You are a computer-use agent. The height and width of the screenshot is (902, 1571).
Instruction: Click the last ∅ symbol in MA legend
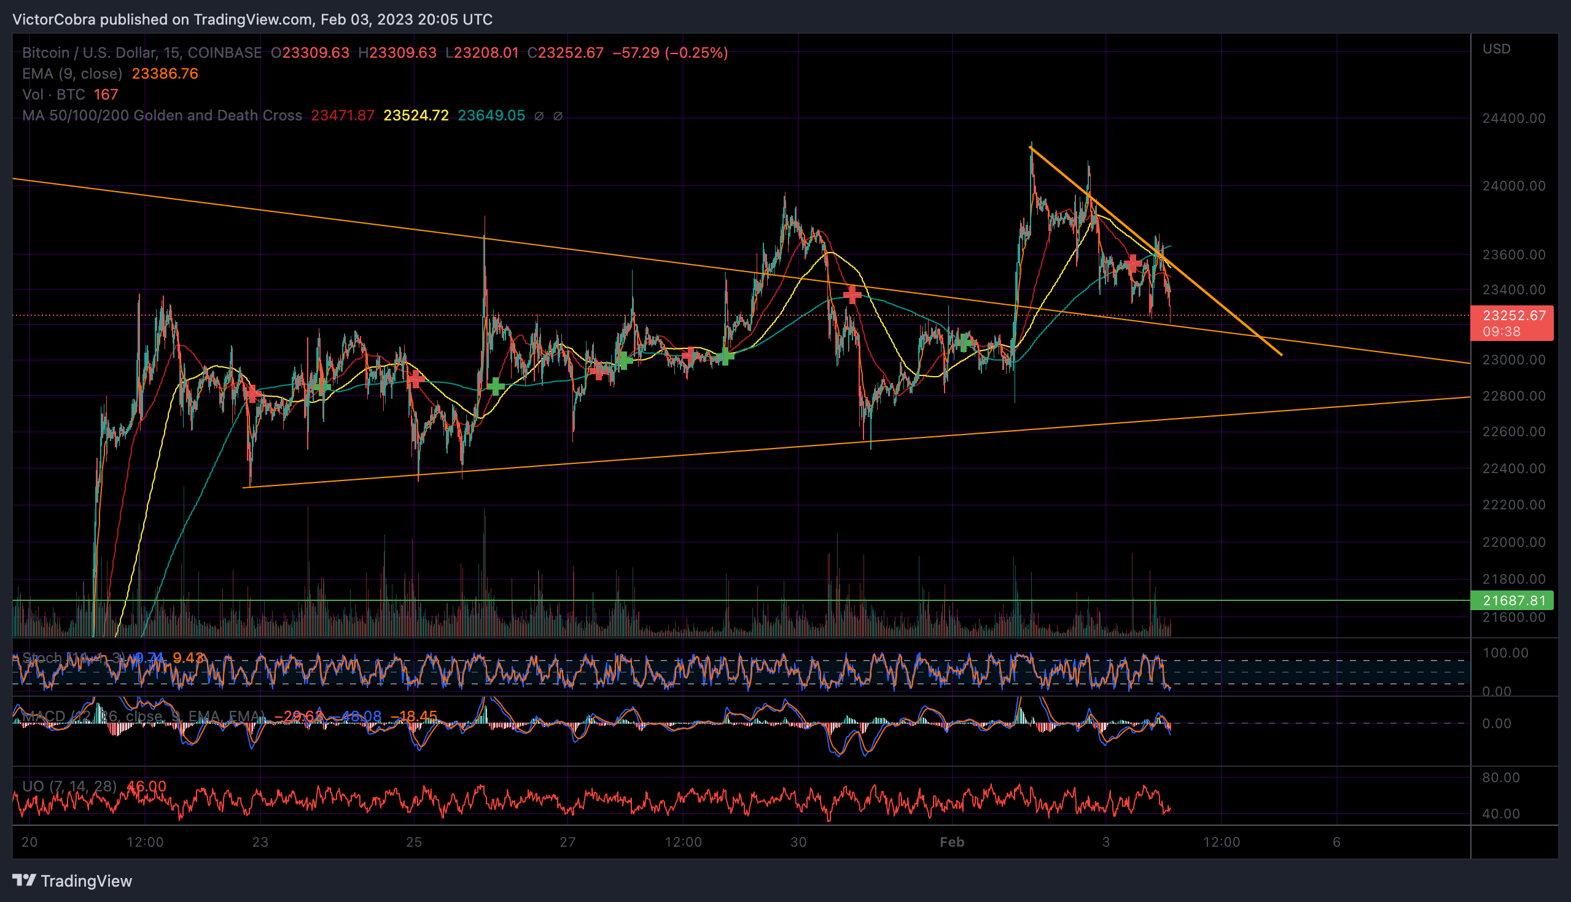(557, 116)
